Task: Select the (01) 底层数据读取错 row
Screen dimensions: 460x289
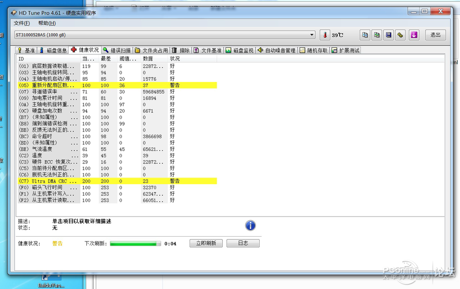Action: 117,66
